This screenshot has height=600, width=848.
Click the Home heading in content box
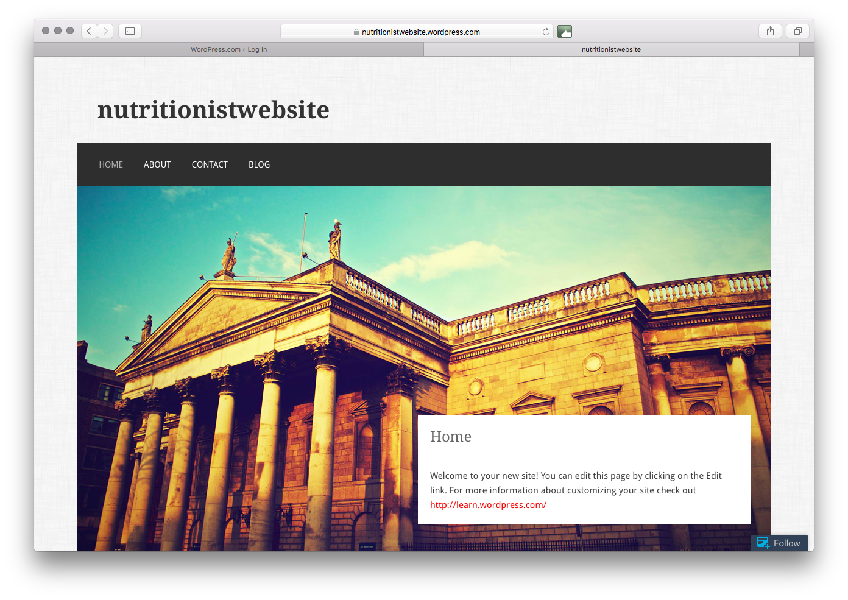pyautogui.click(x=451, y=437)
